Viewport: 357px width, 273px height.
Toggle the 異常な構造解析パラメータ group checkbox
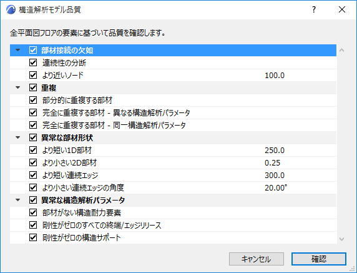click(x=33, y=200)
